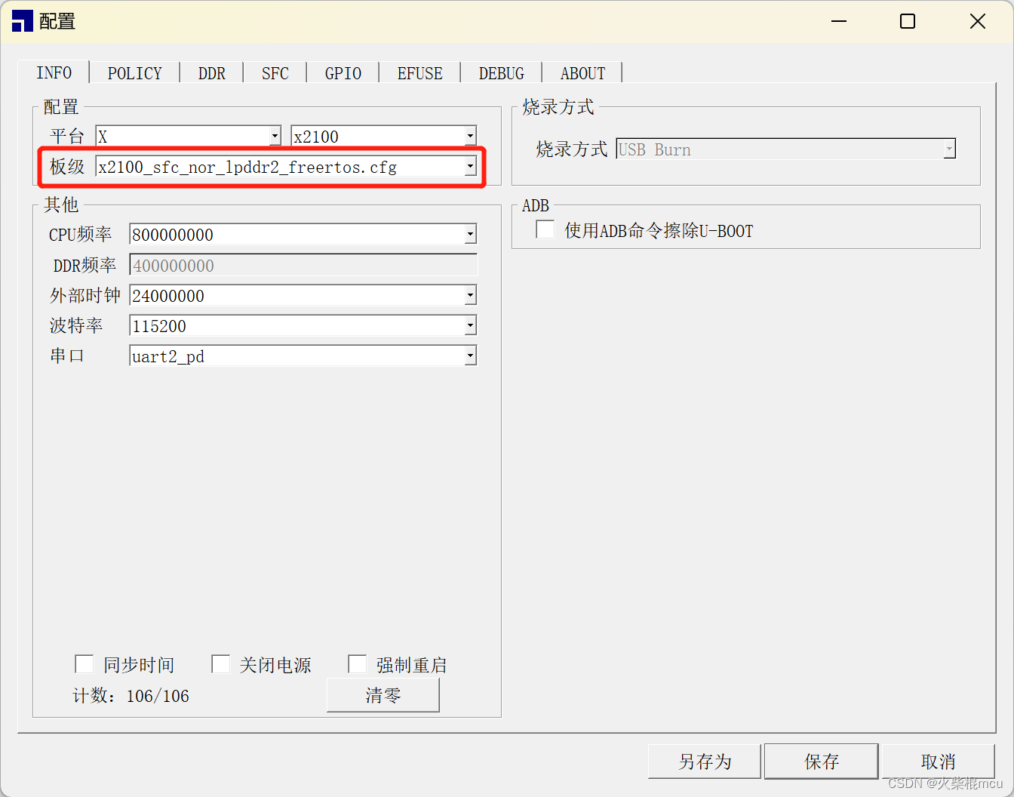
Task: Show the ABOUT tab
Action: [582, 73]
